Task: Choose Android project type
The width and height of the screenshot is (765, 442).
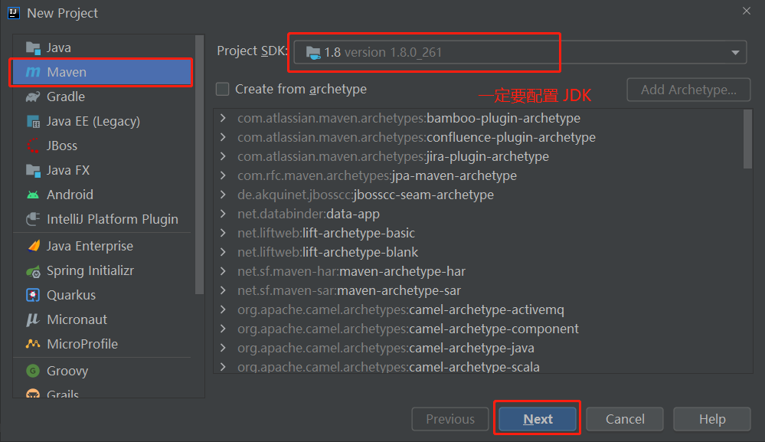Action: (102, 195)
